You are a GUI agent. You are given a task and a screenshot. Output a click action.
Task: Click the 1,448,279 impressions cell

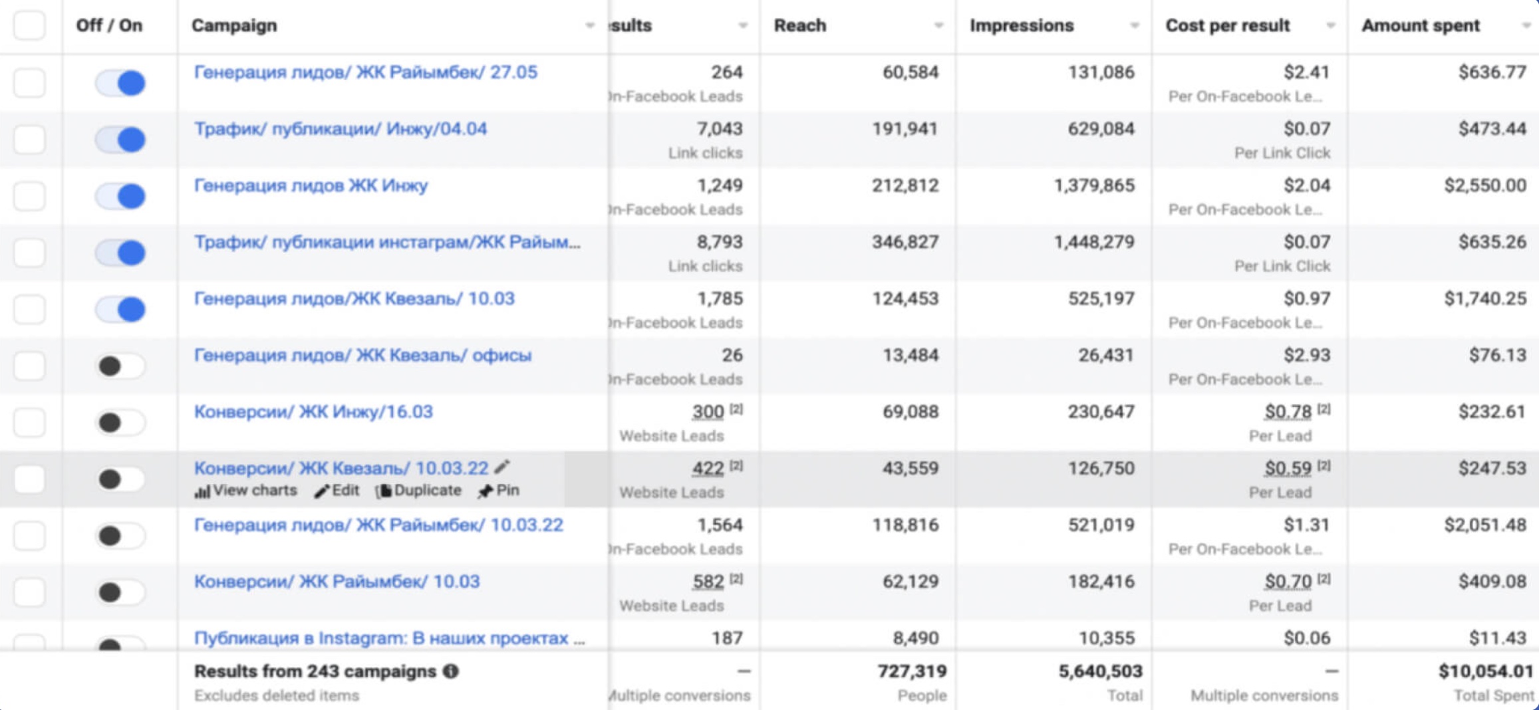[x=1094, y=241]
